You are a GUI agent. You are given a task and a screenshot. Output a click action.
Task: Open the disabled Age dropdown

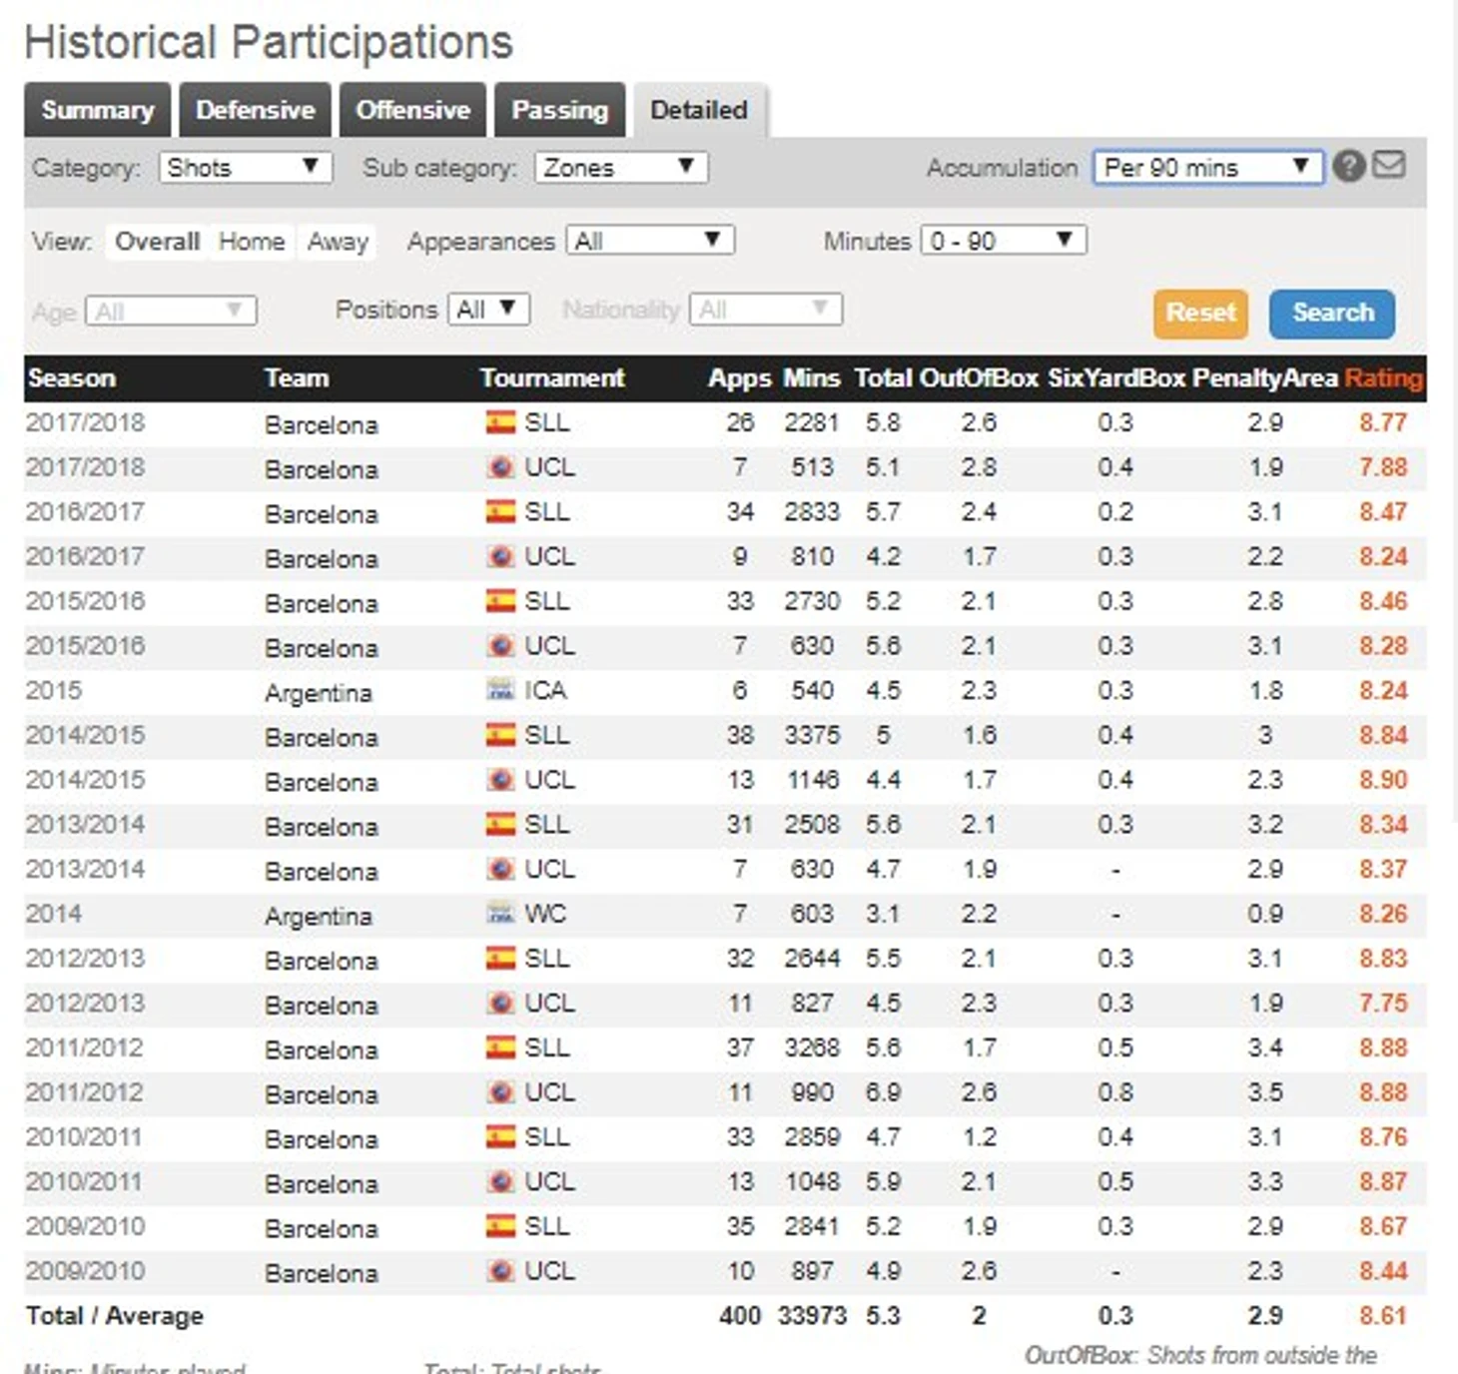pos(171,311)
